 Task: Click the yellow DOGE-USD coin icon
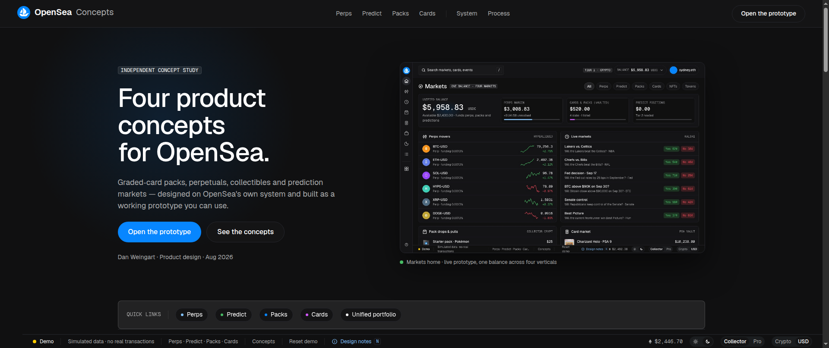(426, 215)
